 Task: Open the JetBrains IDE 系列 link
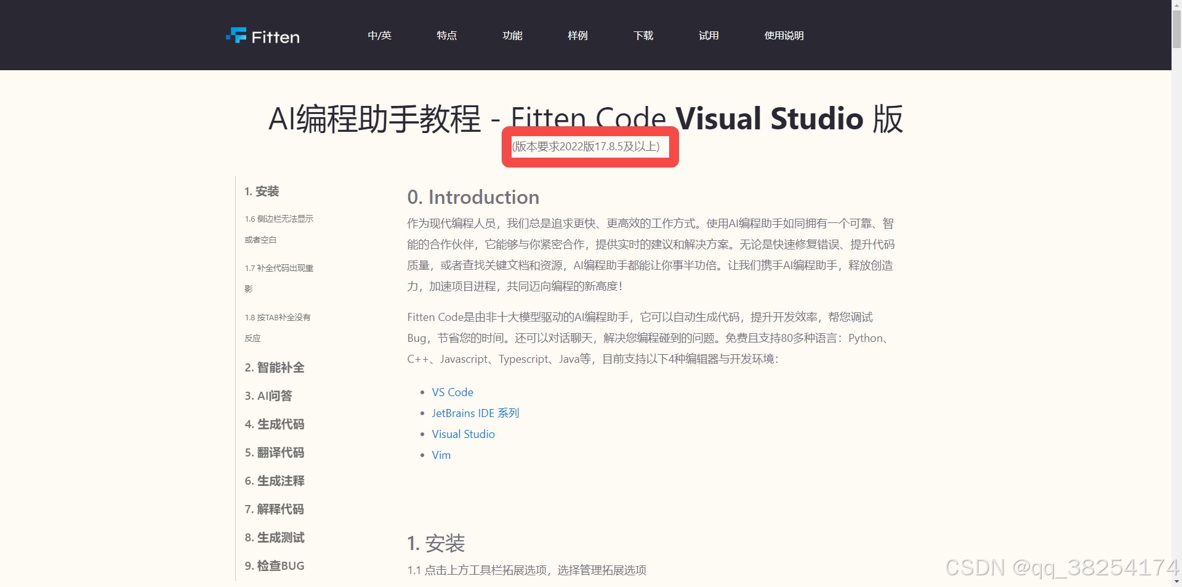click(x=475, y=413)
